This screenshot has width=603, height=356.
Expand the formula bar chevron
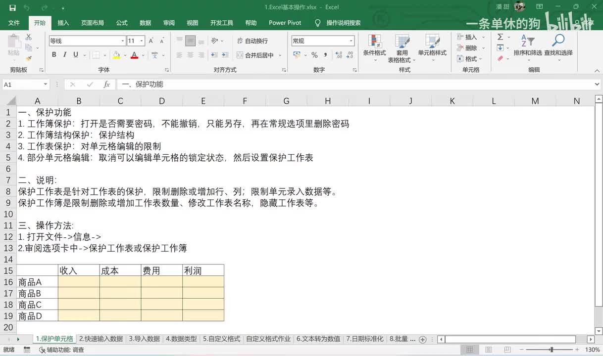tap(597, 85)
